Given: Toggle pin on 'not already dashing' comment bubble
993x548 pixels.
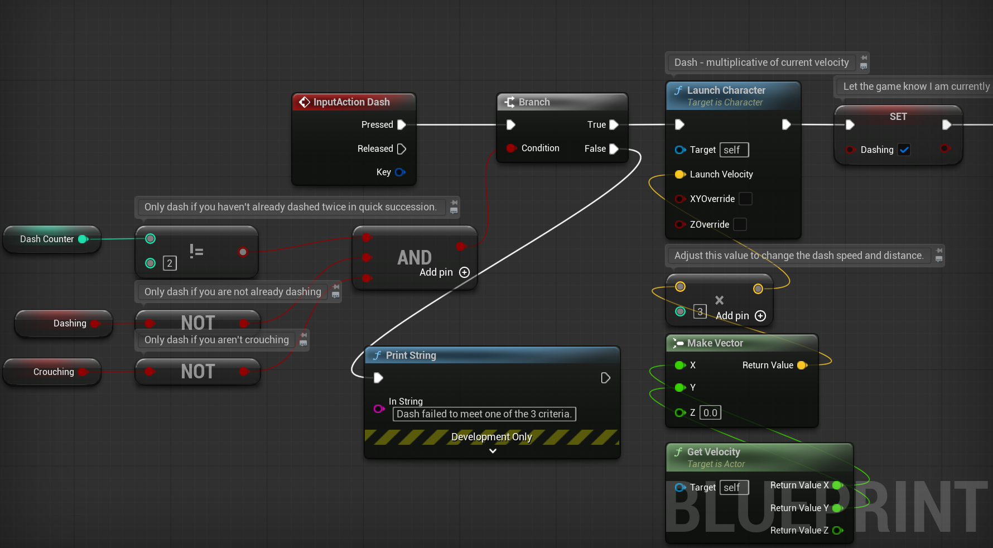Looking at the screenshot, I should tap(336, 287).
